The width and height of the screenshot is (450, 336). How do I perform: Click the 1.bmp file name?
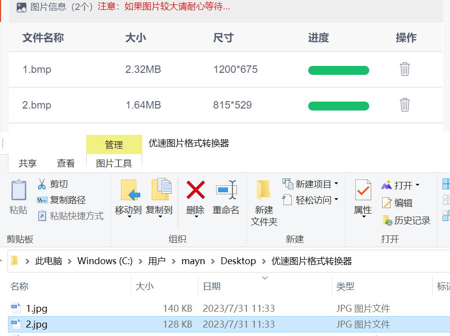(x=37, y=69)
